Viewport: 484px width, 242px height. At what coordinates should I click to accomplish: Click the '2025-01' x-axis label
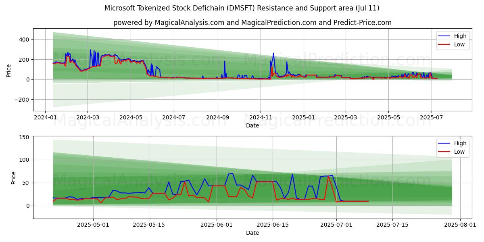click(304, 117)
